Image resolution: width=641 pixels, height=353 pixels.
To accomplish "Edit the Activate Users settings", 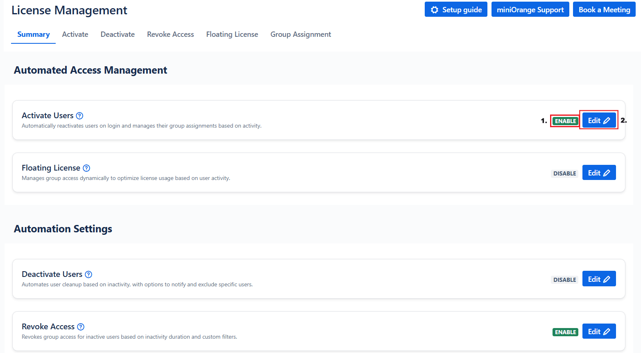I will (x=599, y=121).
